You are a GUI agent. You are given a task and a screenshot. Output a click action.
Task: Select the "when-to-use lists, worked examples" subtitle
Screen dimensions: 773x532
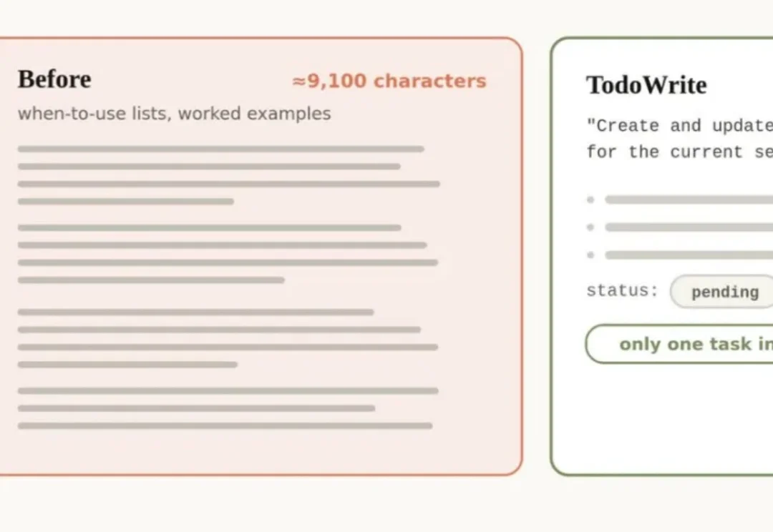pos(174,114)
